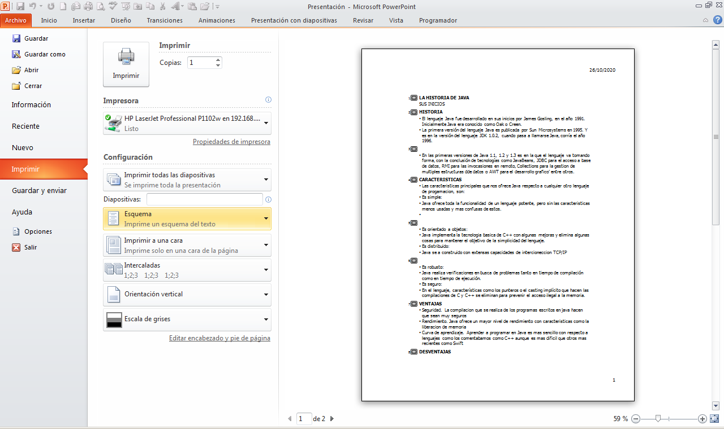Click the Paste clipboard icon in title bar
This screenshot has width=724, height=429.
[x=192, y=7]
